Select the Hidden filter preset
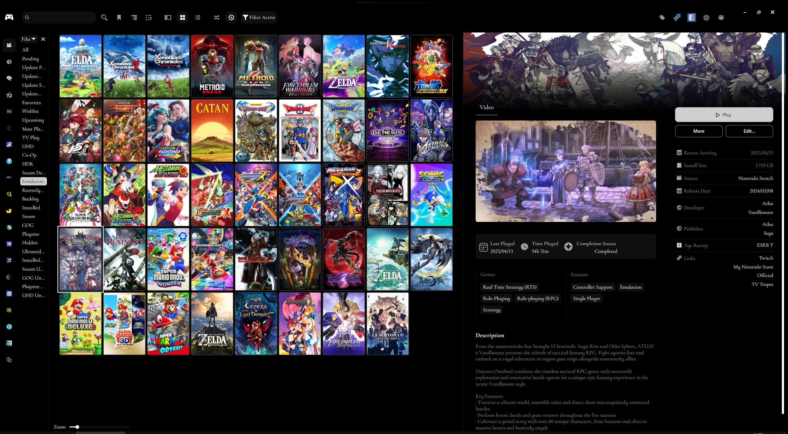788x434 pixels. coord(30,242)
